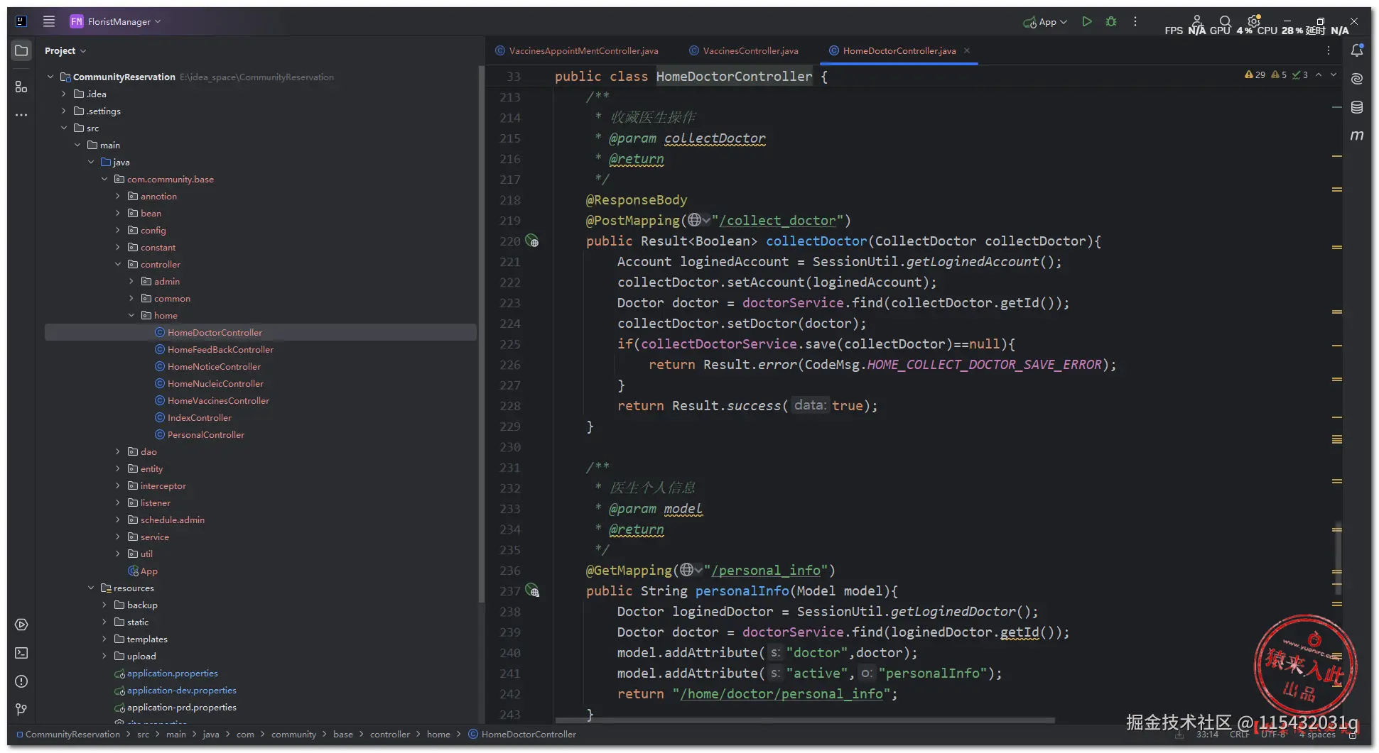
Task: Open the Project view dropdown
Action: tap(65, 50)
